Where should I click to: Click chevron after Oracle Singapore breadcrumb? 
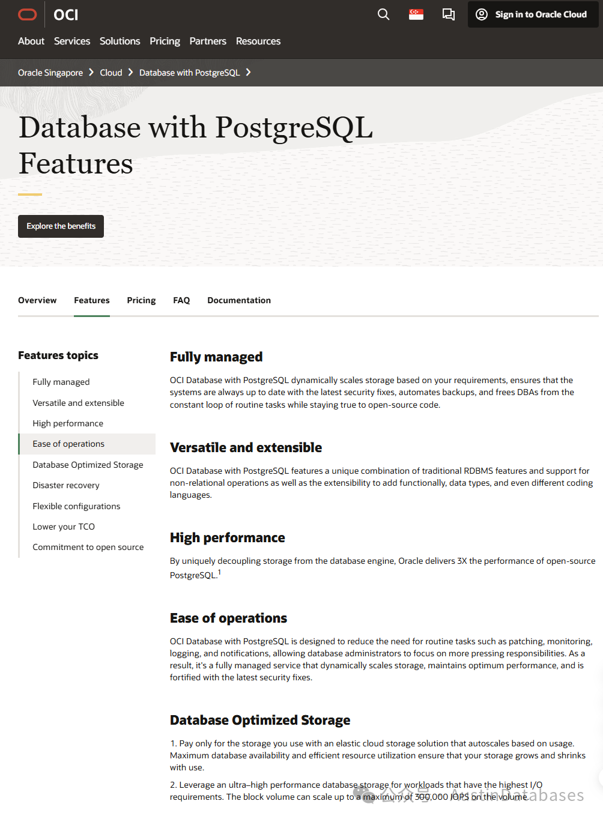coord(91,73)
